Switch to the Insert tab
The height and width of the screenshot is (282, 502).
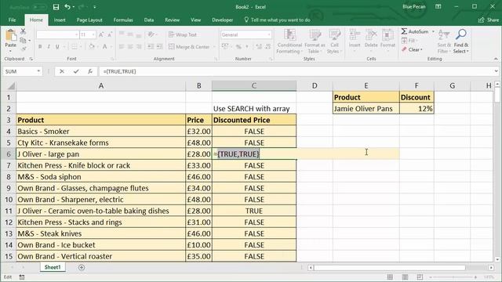60,20
